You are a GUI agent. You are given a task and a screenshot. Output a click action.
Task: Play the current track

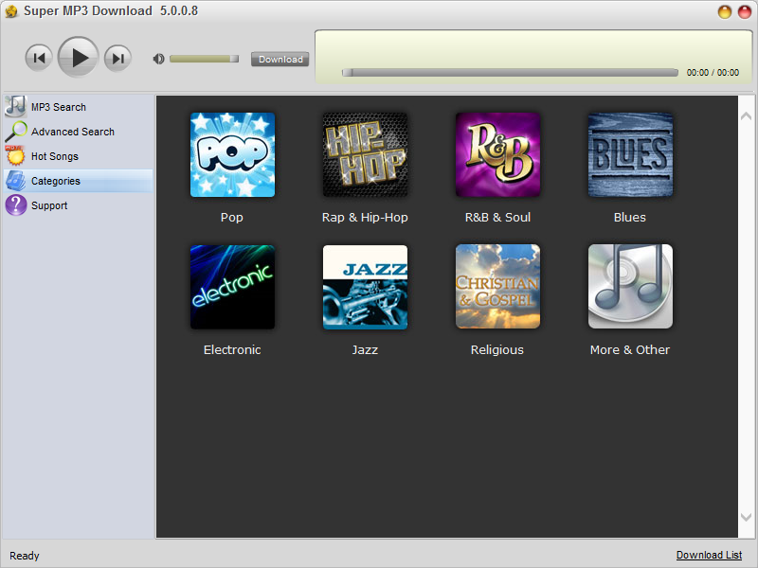tap(79, 58)
